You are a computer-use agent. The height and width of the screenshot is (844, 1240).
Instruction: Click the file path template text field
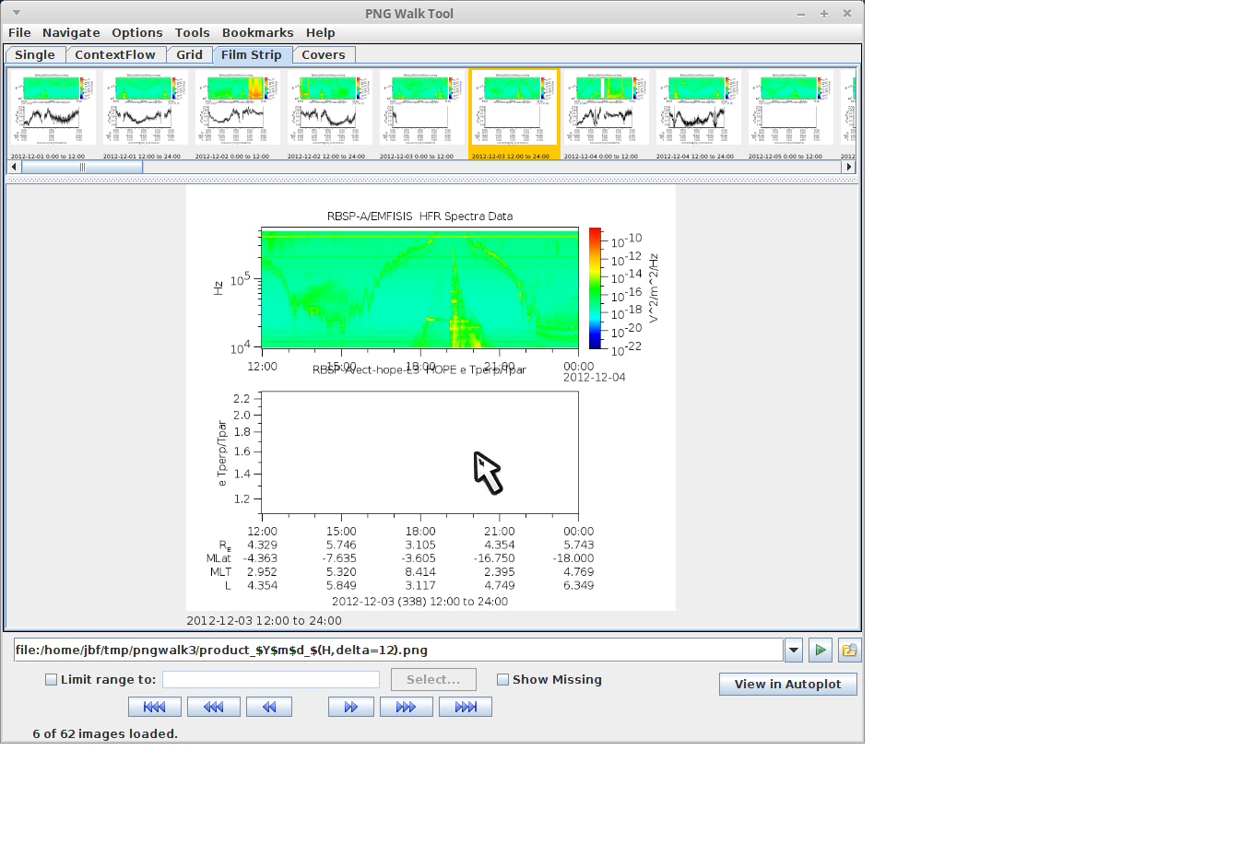(397, 651)
